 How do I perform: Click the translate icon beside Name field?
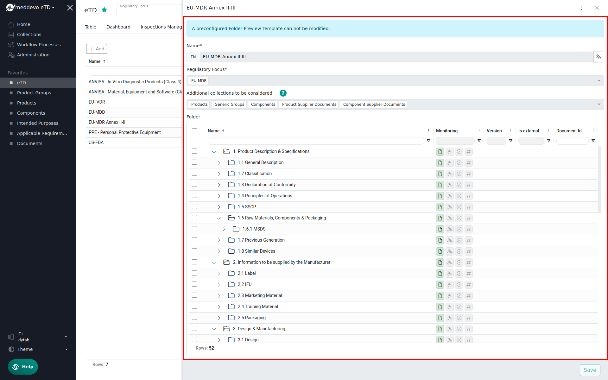[x=598, y=57]
